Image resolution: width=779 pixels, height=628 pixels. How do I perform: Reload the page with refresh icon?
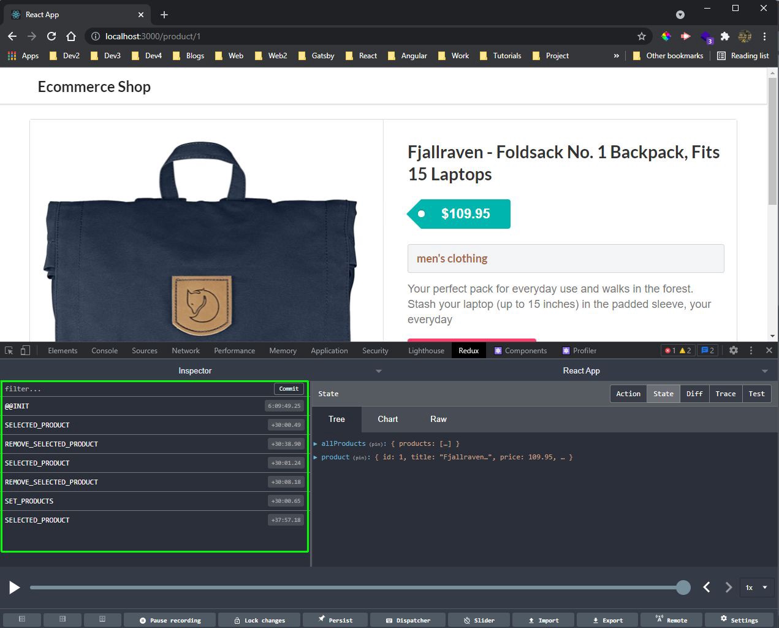click(51, 36)
